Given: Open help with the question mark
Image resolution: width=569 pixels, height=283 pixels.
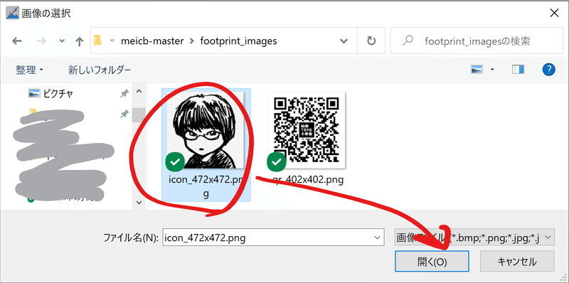Looking at the screenshot, I should click(548, 69).
